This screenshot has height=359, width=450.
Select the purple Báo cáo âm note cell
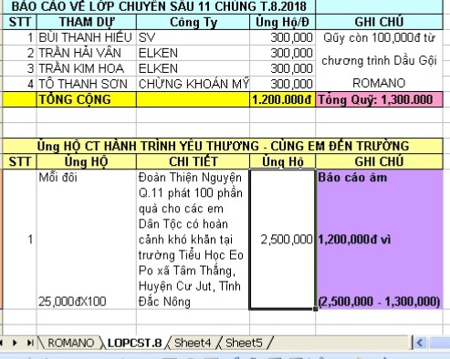coord(379,240)
